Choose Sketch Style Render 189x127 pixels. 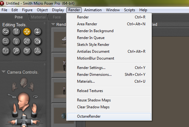click(109, 45)
